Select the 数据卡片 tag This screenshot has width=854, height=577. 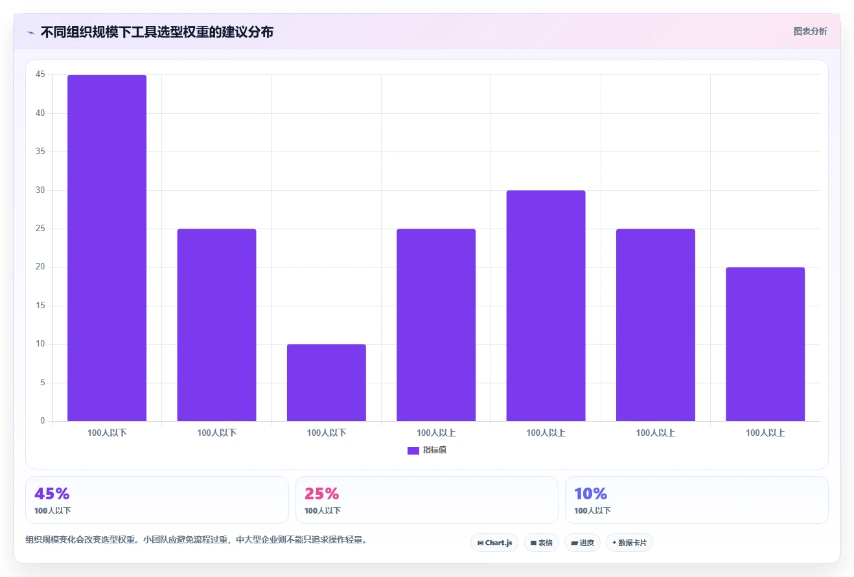pos(629,543)
